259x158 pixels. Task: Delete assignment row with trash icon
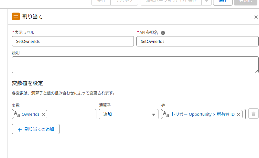tap(254, 114)
